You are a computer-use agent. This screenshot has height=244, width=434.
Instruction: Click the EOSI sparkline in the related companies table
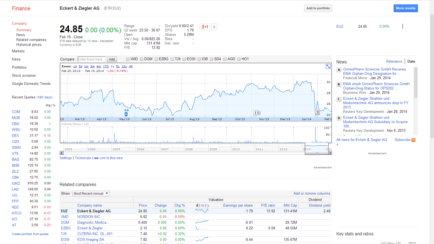click(x=202, y=239)
